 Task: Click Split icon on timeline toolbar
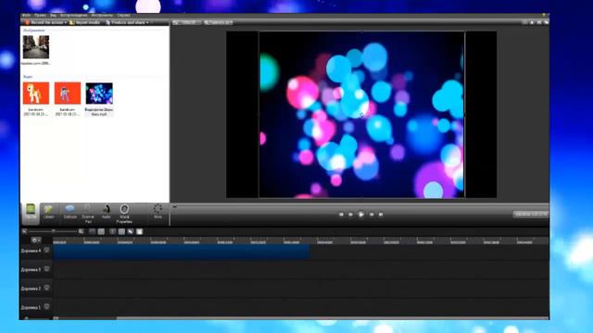coord(121,231)
